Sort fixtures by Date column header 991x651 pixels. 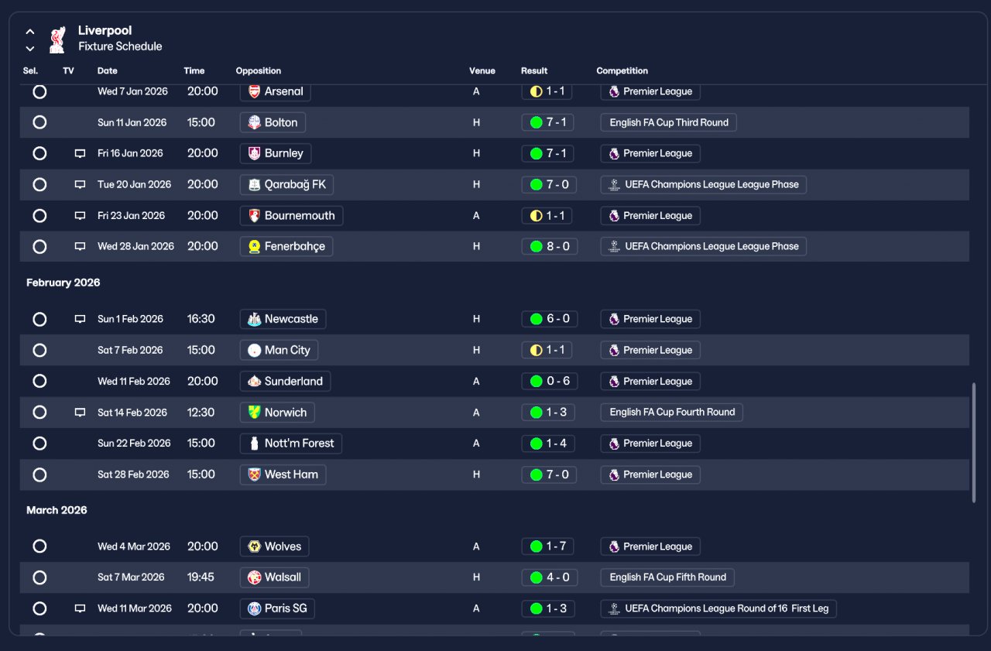click(x=108, y=70)
